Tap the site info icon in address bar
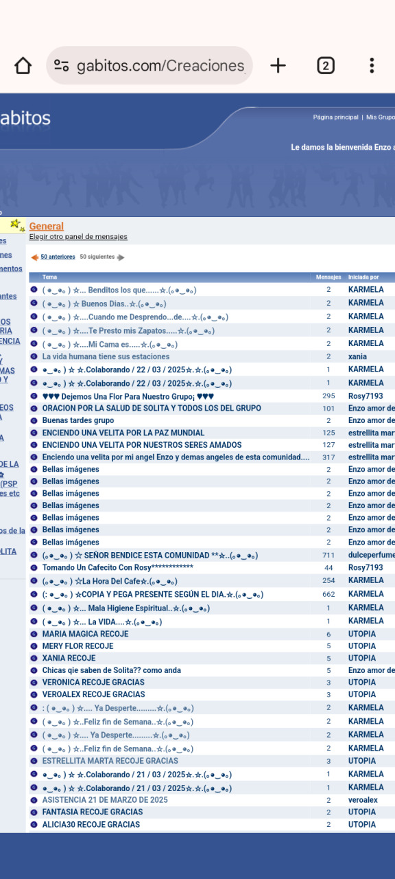The height and width of the screenshot is (879, 395). pyautogui.click(x=62, y=66)
